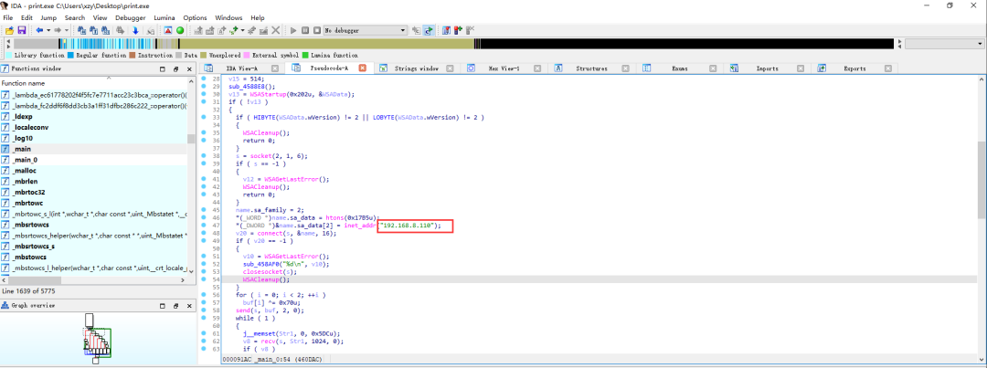This screenshot has height=368, width=987.
Task: Click the Regular function legend color swatch
Action: click(x=71, y=56)
